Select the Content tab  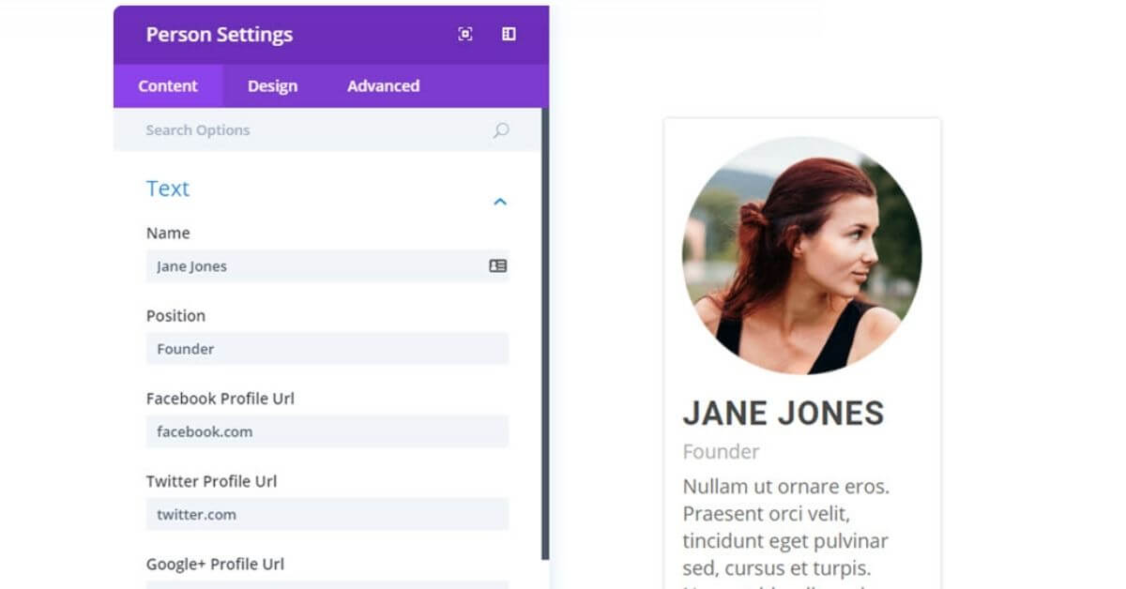point(168,85)
